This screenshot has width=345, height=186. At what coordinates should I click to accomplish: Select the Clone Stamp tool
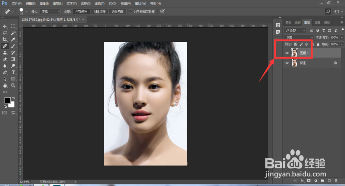[4, 52]
